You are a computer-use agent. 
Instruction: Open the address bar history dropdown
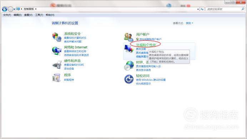[x=198, y=9]
